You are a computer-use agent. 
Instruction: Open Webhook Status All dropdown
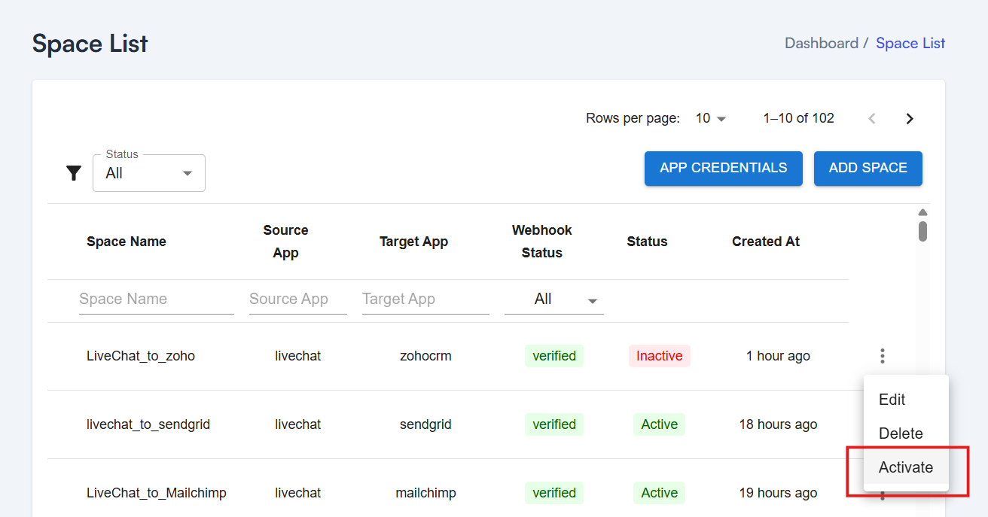click(x=554, y=299)
